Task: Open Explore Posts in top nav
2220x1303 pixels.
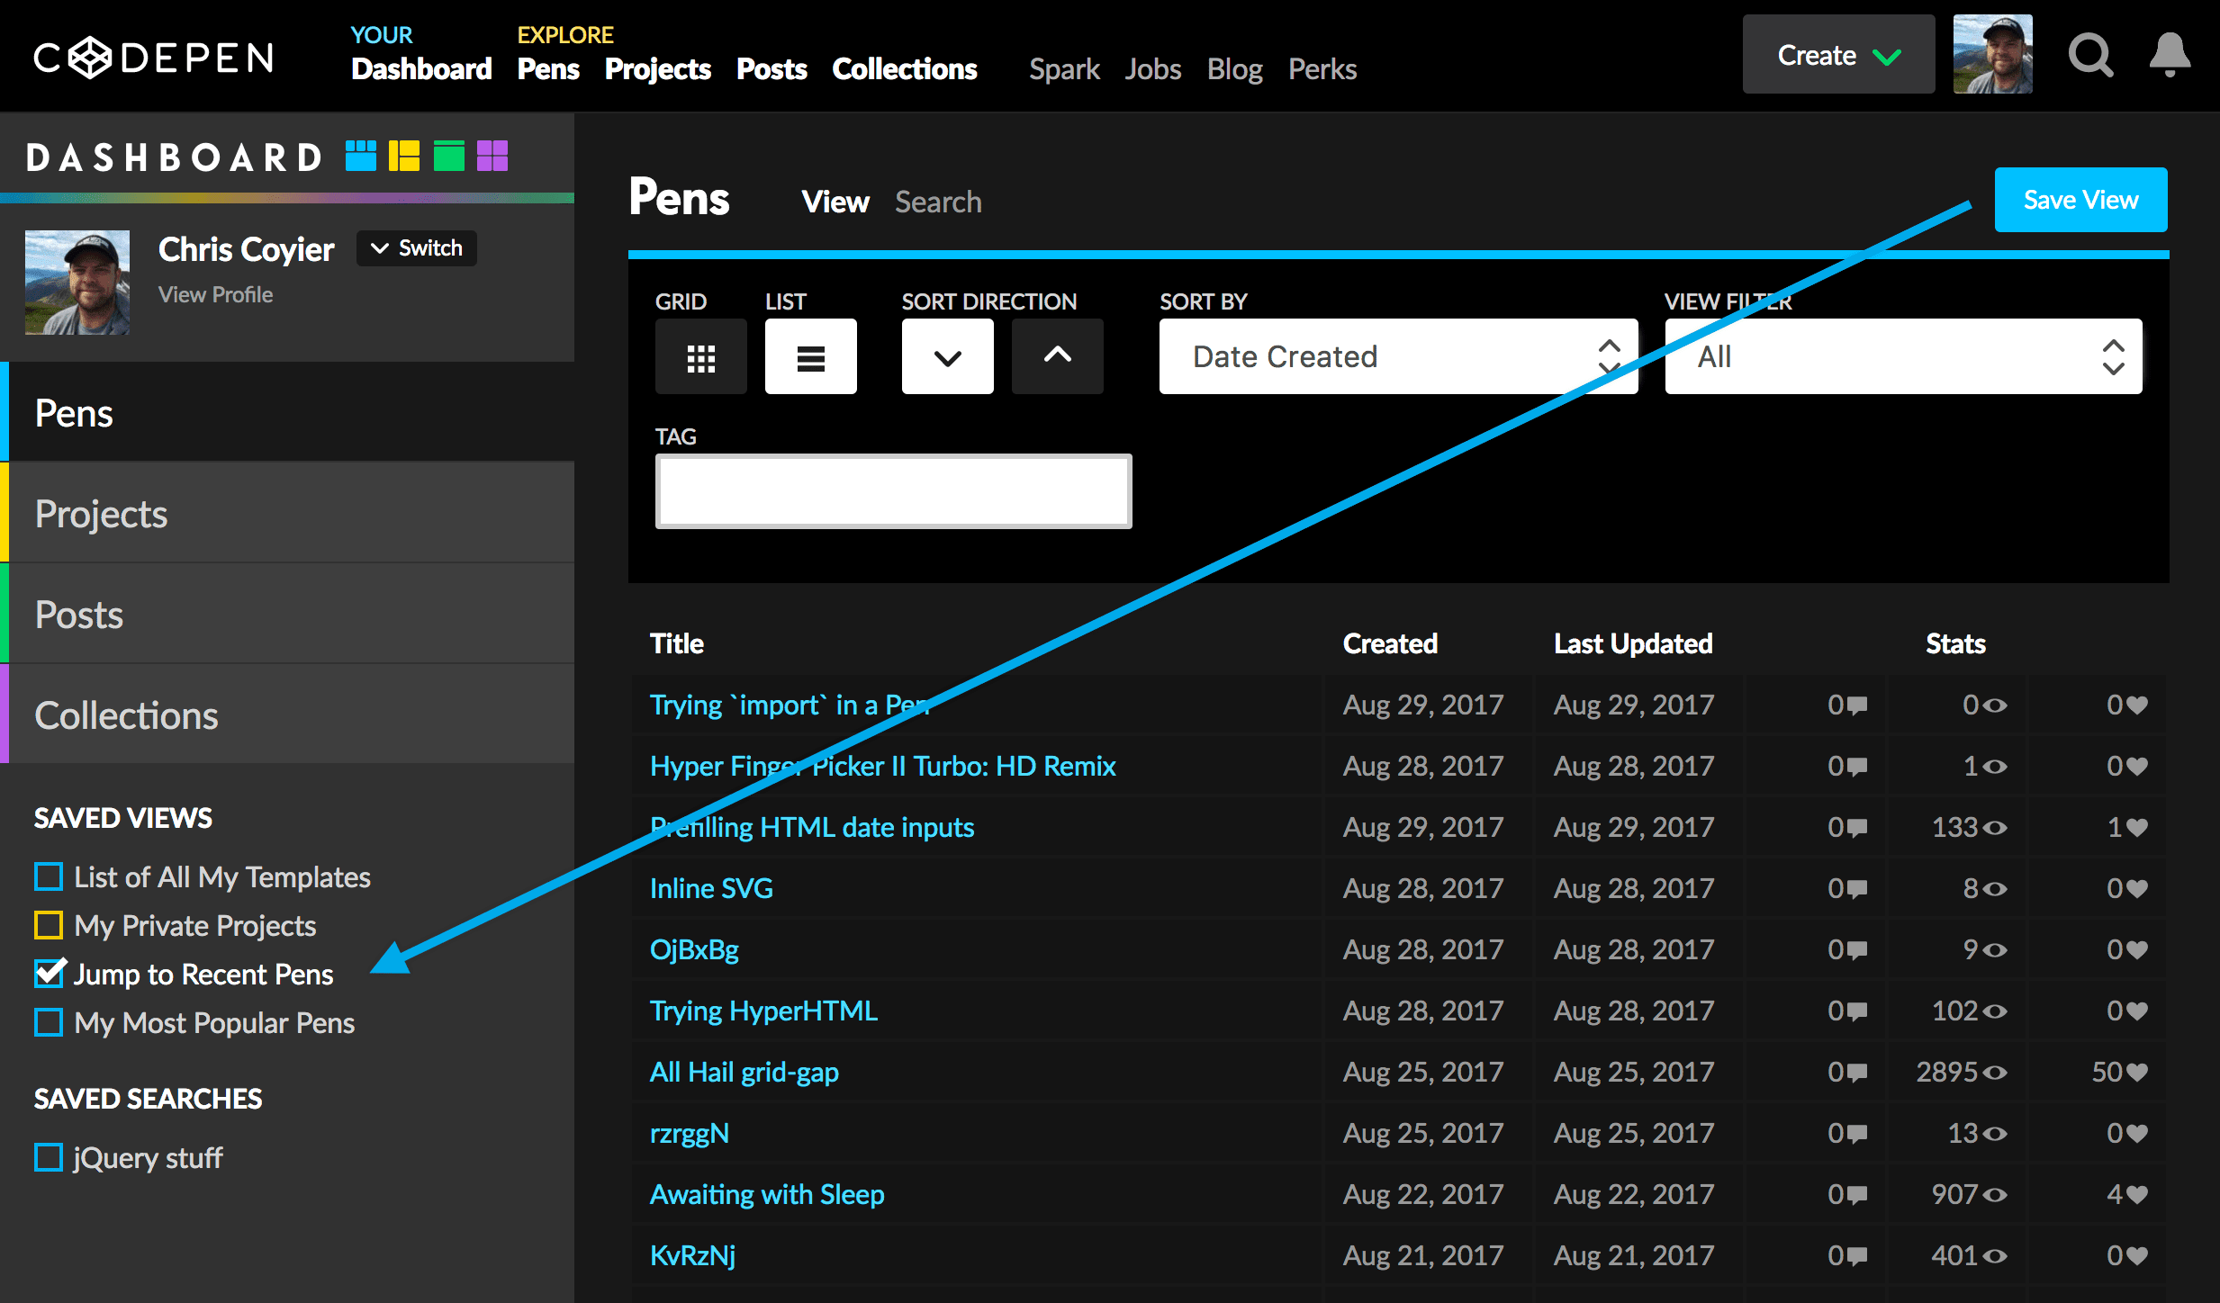Action: (x=772, y=69)
